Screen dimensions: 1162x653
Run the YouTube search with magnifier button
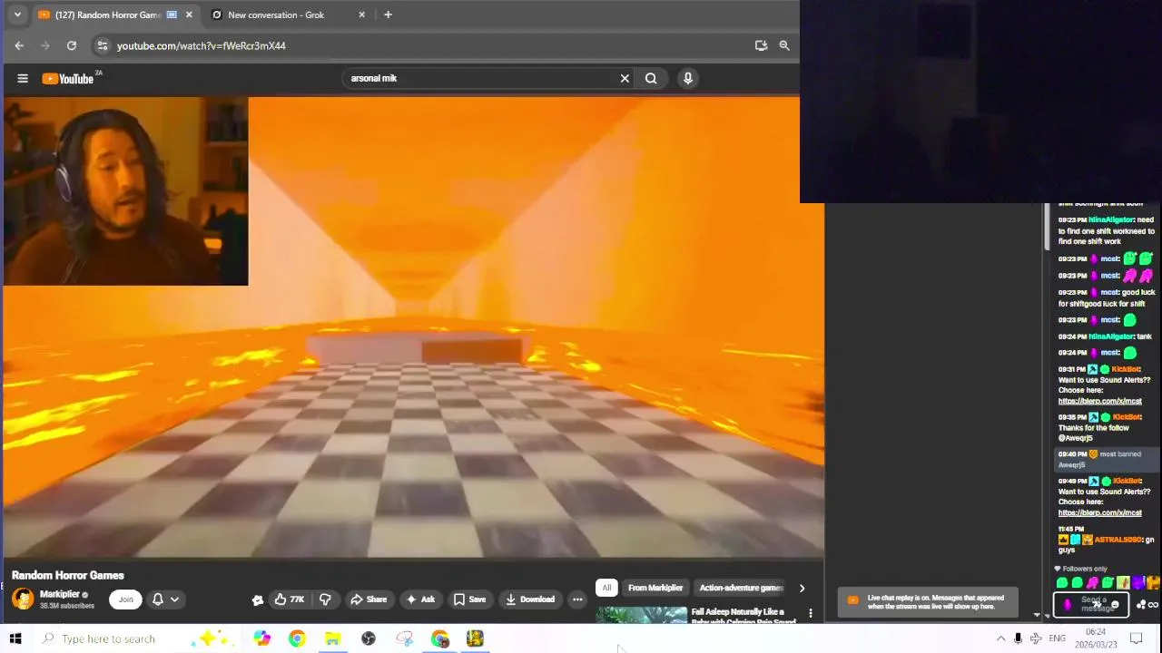tap(651, 79)
